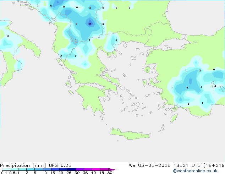
Task: Click the '18..21 UTC' time range text
Action: tap(187, 165)
